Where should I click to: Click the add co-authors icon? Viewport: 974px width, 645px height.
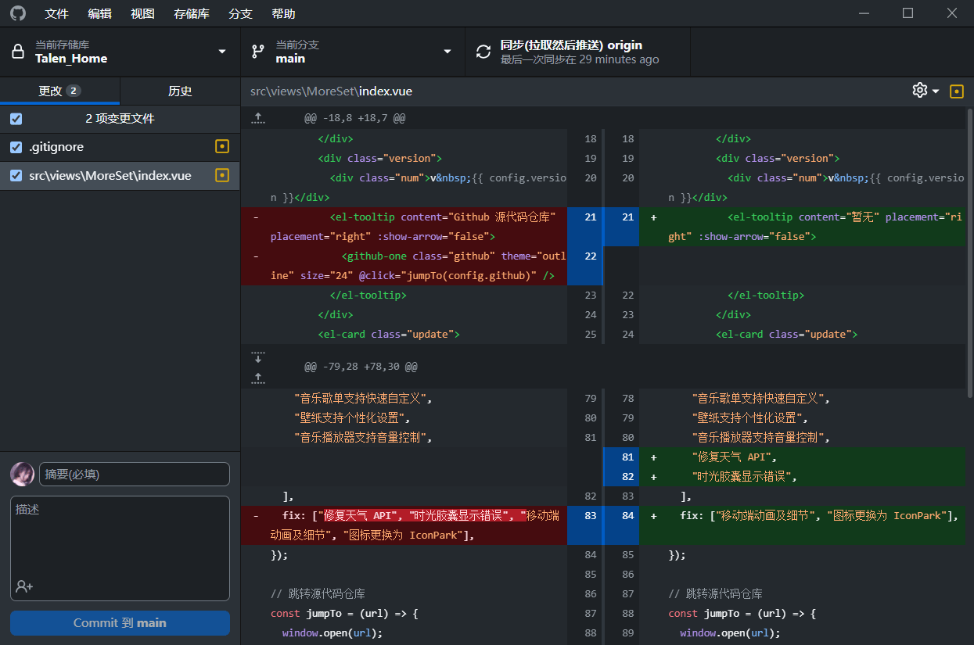click(x=24, y=586)
